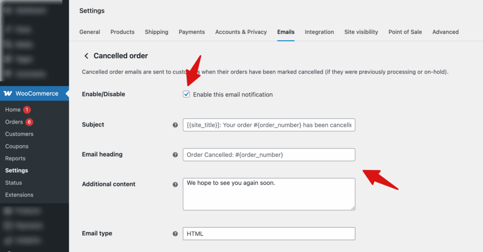
Task: Open help tooltip for Email heading field
Action: point(175,155)
